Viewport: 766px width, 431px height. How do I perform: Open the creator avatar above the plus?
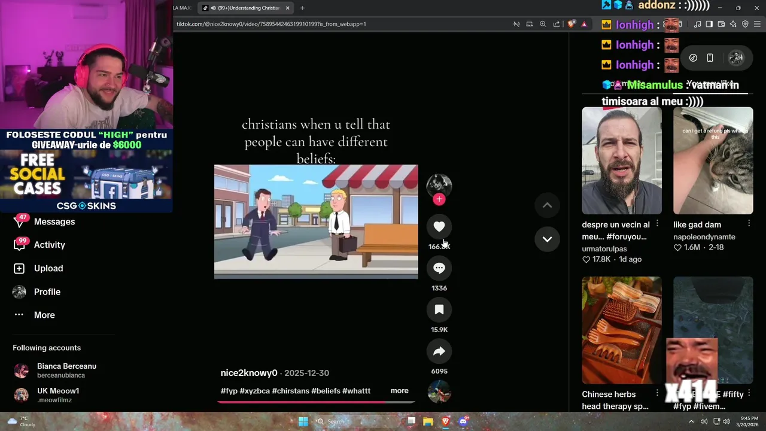click(439, 185)
